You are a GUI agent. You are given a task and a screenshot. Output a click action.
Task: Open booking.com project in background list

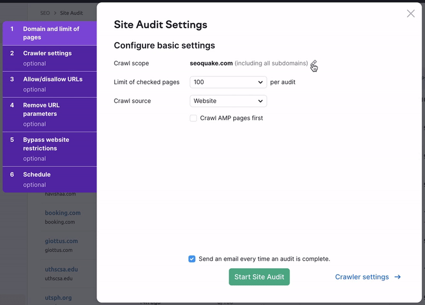click(x=63, y=213)
